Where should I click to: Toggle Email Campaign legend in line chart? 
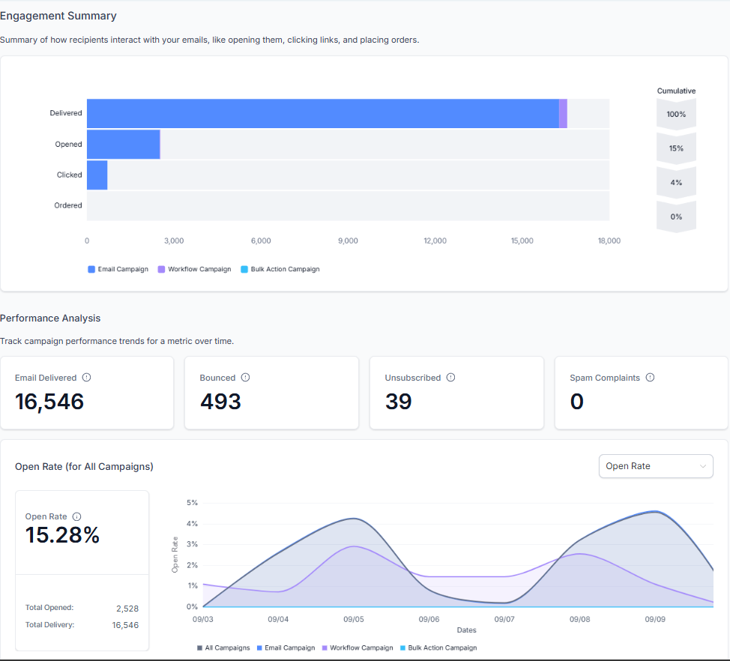click(286, 648)
